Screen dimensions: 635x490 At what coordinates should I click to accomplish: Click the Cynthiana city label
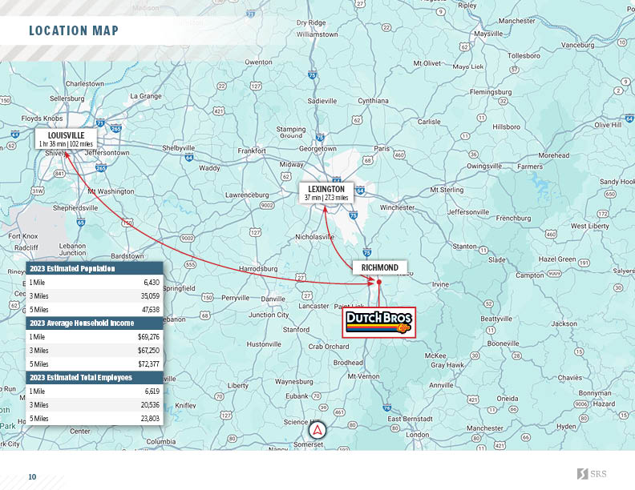pyautogui.click(x=373, y=101)
